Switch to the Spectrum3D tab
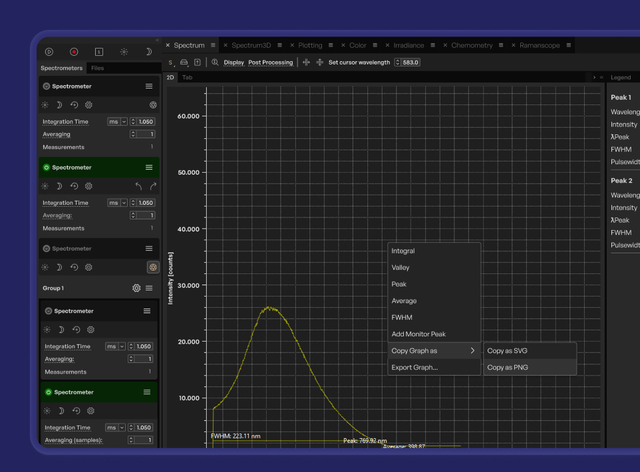The width and height of the screenshot is (640, 472). [251, 45]
